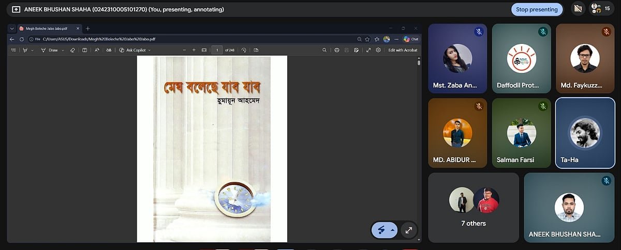Open the PDF table of contents panel

pos(13,50)
